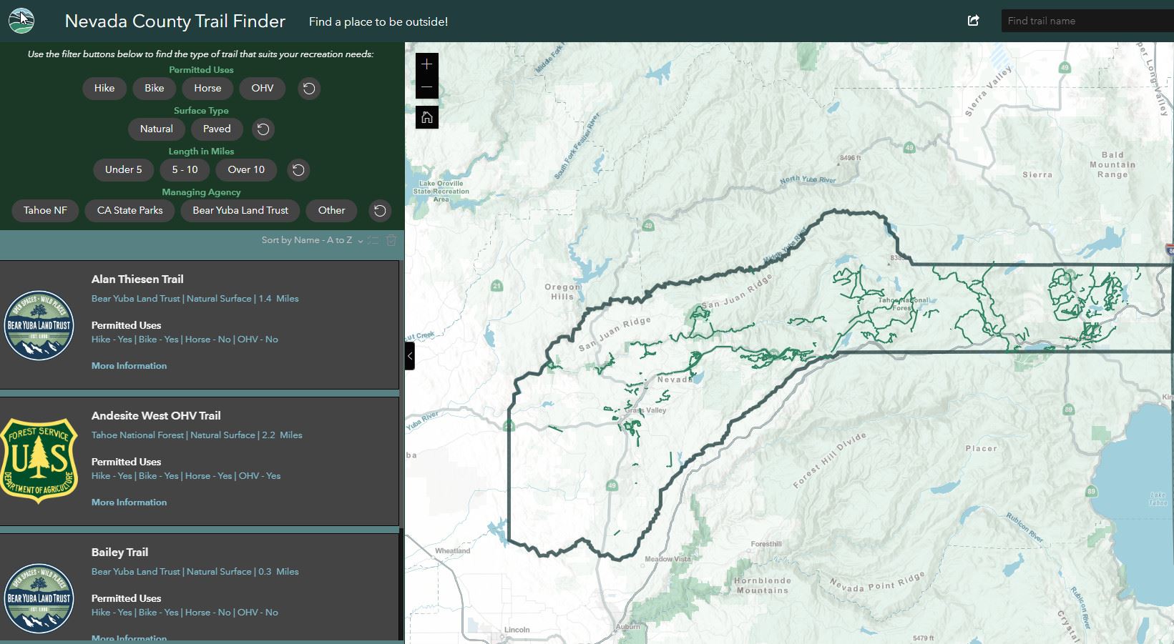The width and height of the screenshot is (1174, 644).
Task: Click the home default extent button
Action: coord(426,117)
